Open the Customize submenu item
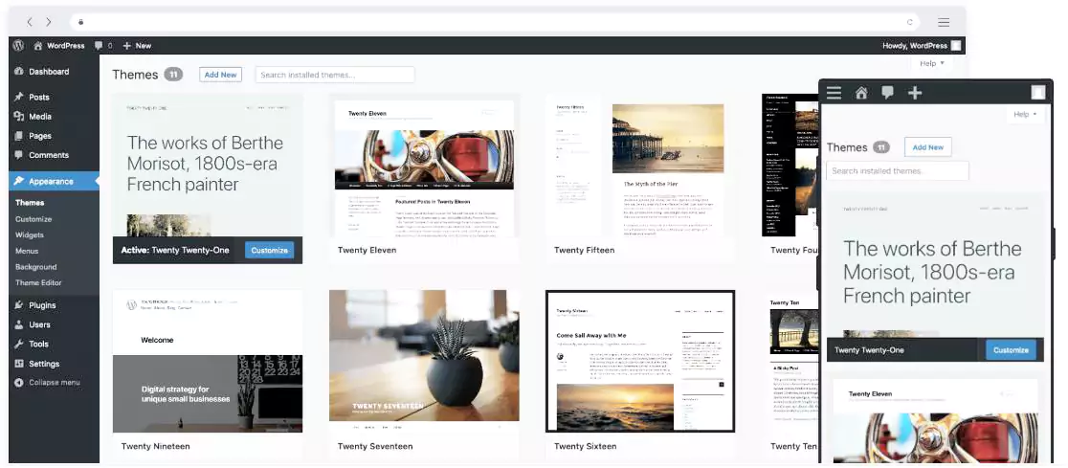The width and height of the screenshot is (1068, 468). click(33, 218)
